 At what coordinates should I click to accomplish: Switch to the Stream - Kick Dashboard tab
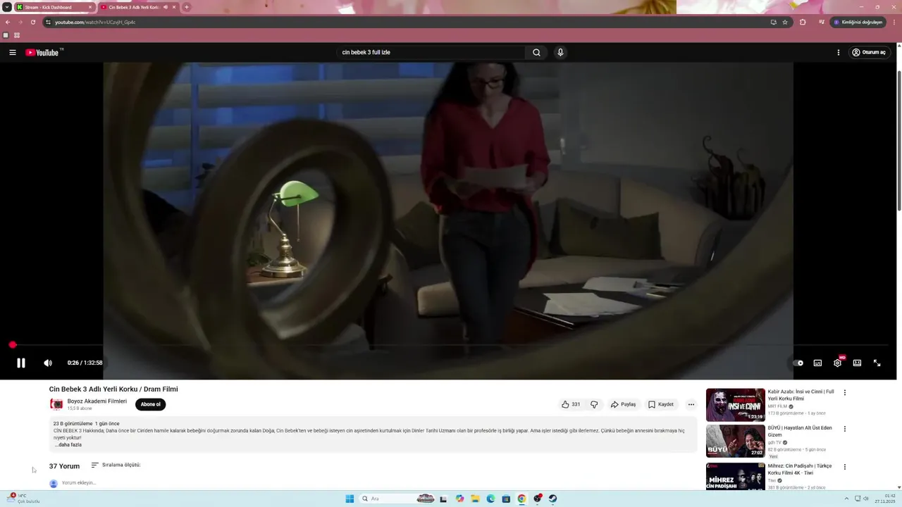pyautogui.click(x=54, y=7)
